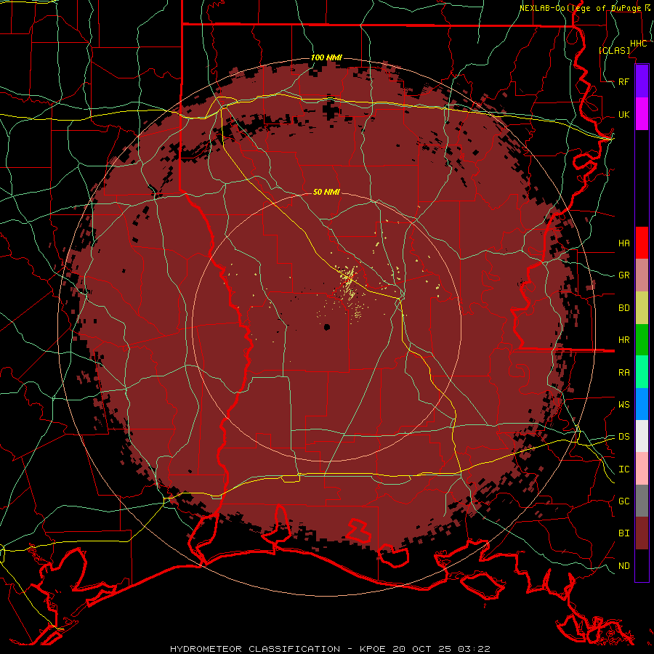The width and height of the screenshot is (654, 654).
Task: Click the HR legend label
Action: [x=623, y=340]
